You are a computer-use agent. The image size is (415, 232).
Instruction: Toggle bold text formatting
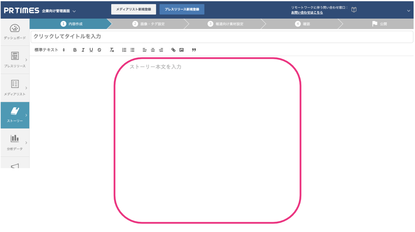click(75, 50)
